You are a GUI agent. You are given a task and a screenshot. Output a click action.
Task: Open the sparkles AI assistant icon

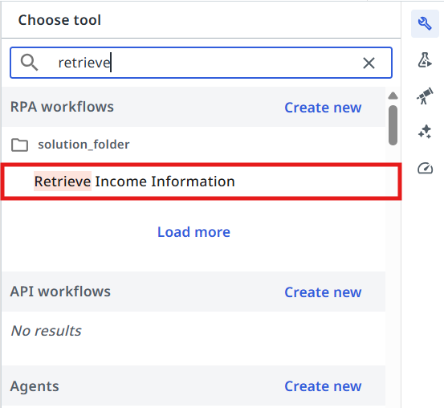pyautogui.click(x=425, y=132)
